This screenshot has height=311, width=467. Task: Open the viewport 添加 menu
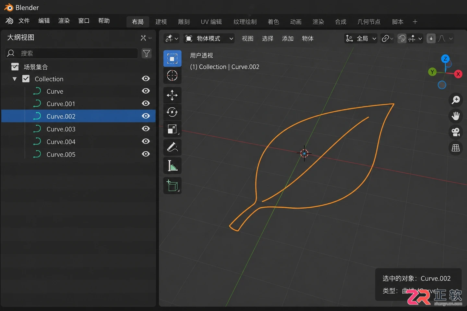pyautogui.click(x=288, y=39)
